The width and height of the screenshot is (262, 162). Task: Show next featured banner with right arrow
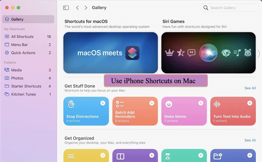tap(259, 54)
